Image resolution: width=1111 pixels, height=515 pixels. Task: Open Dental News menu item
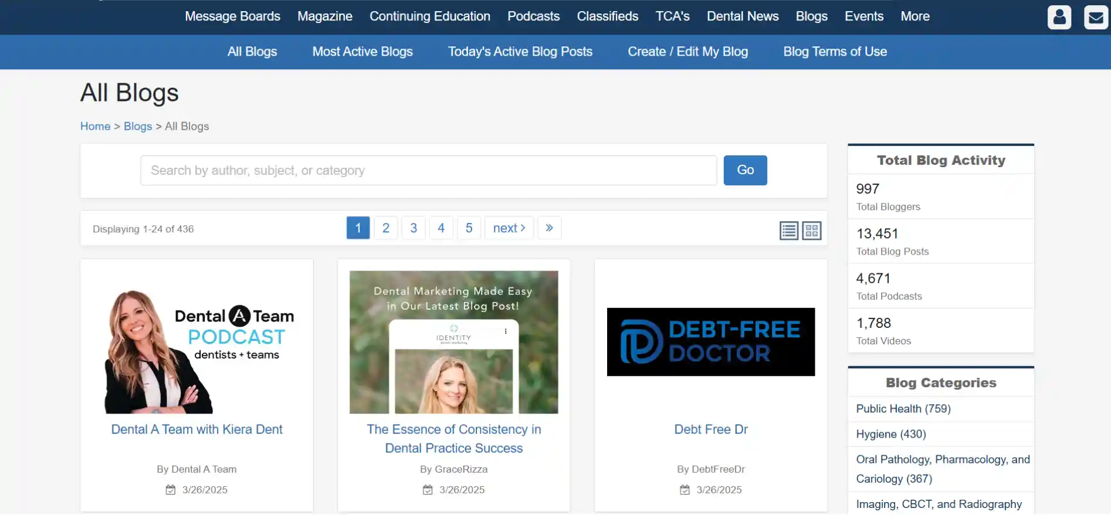pyautogui.click(x=743, y=16)
